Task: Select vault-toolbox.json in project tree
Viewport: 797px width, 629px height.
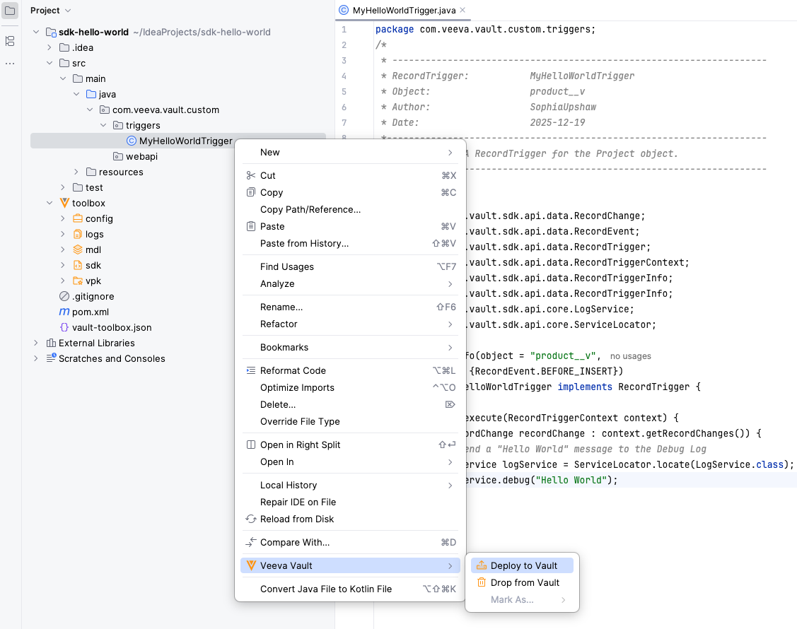Action: [112, 328]
